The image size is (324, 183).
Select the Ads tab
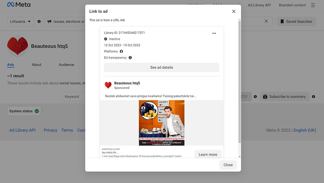[x=11, y=65]
